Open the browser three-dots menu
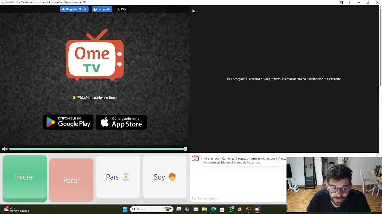This screenshot has height=214, width=382. point(349,3)
